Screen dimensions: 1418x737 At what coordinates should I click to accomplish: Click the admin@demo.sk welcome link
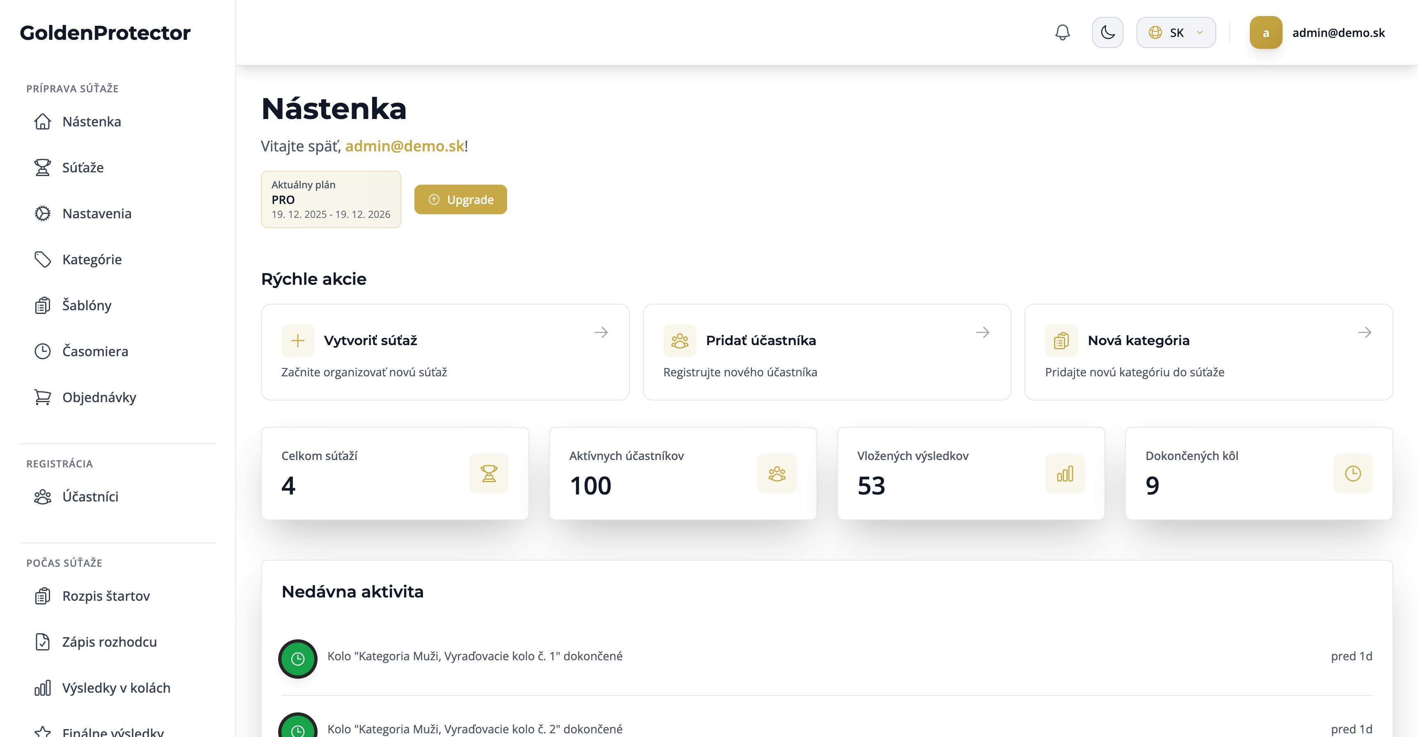click(404, 146)
